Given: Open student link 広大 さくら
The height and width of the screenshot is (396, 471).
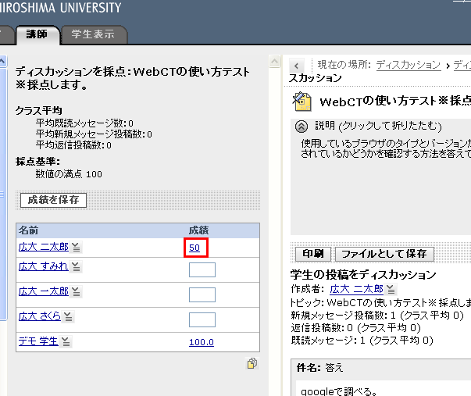Looking at the screenshot, I should tap(40, 316).
